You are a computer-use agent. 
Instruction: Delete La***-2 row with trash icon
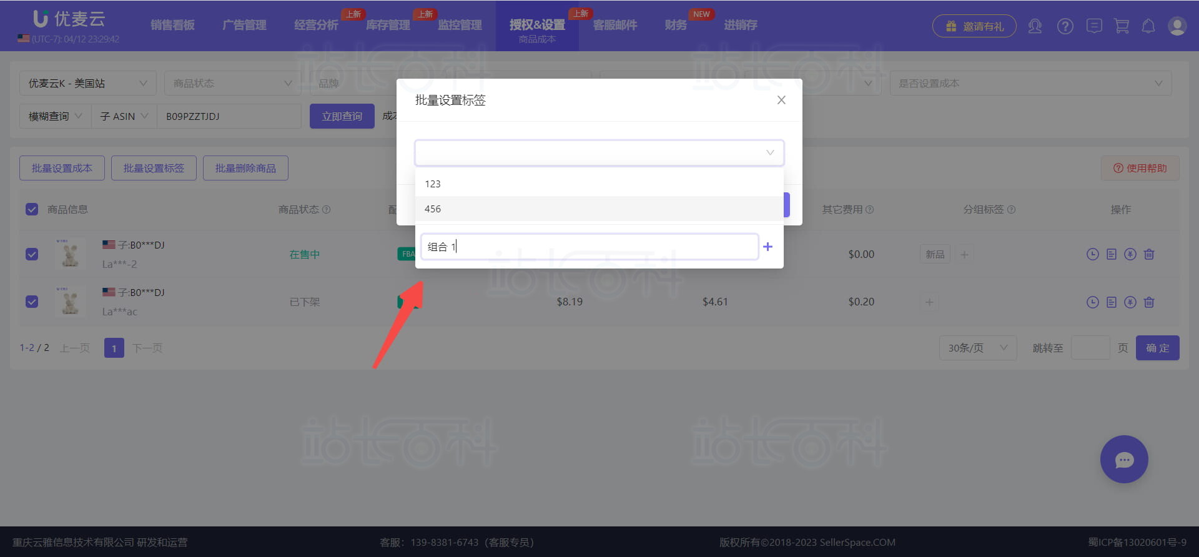coord(1149,254)
